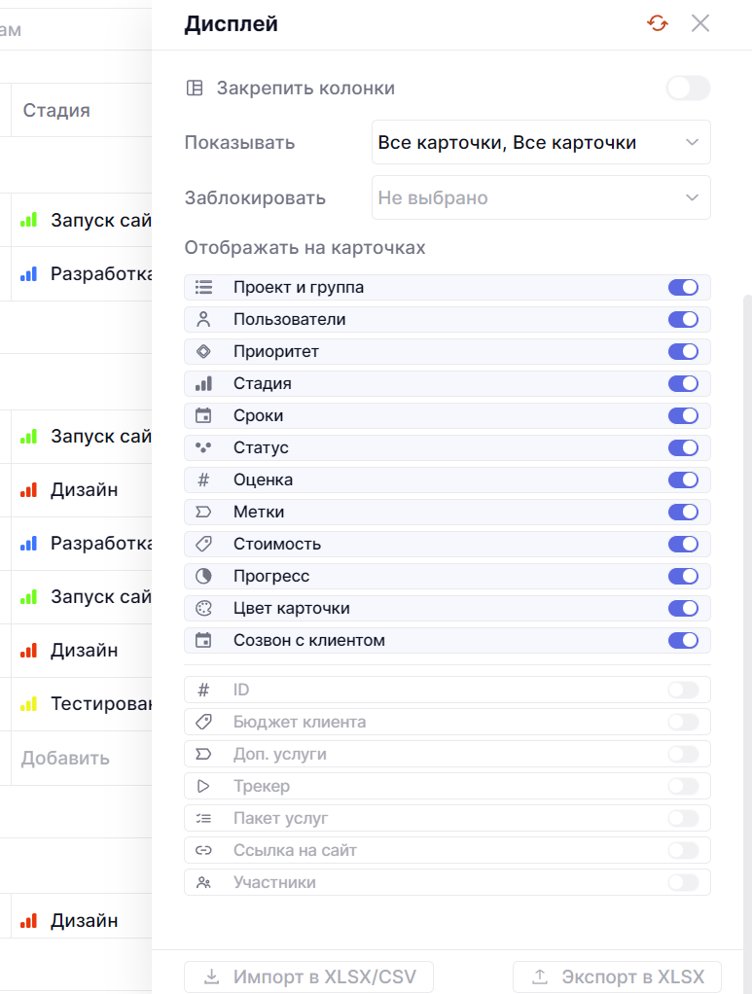Click the pin columns table icon
Viewport: 752px width, 994px height.
195,89
